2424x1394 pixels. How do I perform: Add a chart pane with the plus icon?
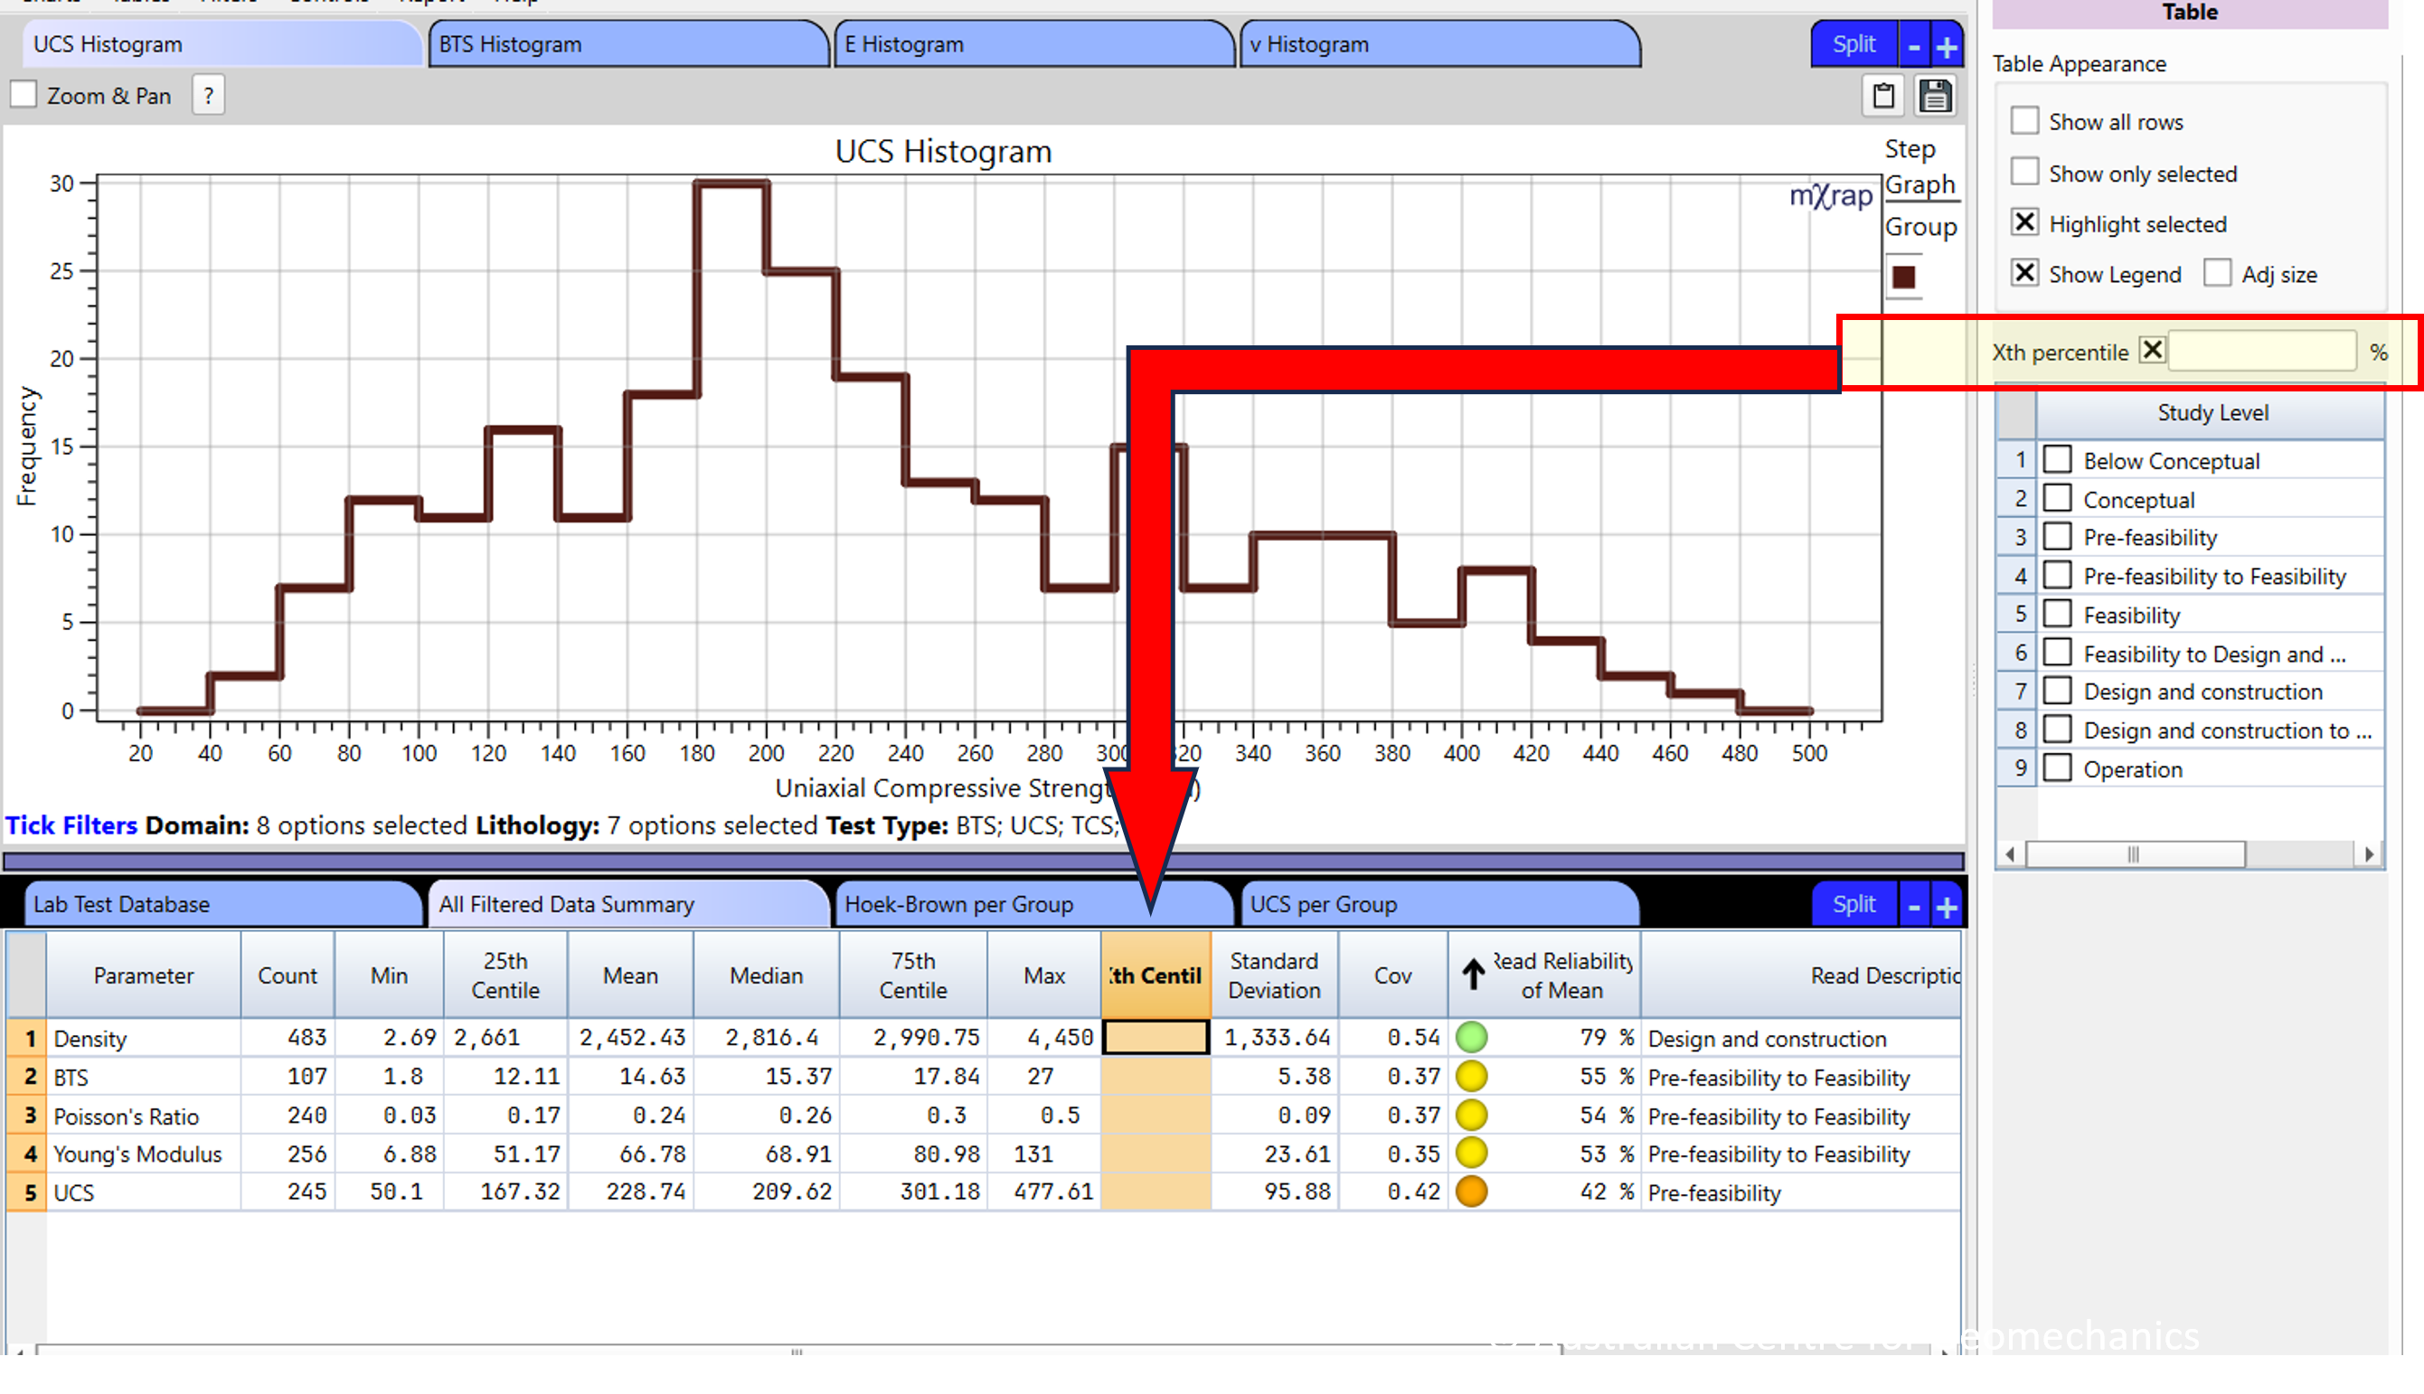(x=1945, y=43)
